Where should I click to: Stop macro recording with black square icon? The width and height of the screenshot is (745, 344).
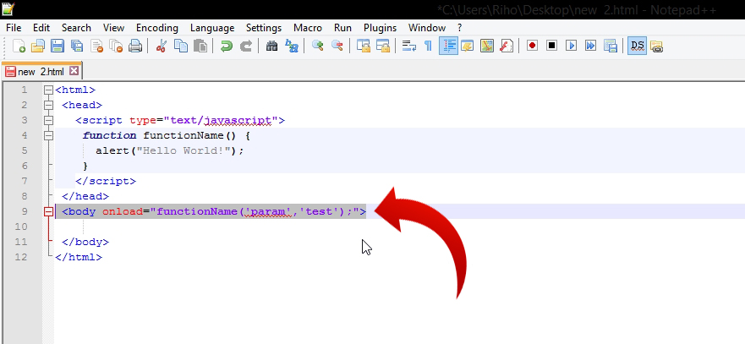(x=551, y=46)
